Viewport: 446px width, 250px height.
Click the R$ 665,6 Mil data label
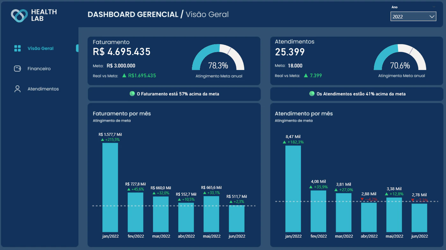tap(211, 188)
